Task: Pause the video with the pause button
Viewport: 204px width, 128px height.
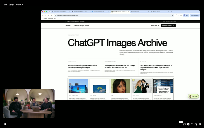Action: (5, 124)
